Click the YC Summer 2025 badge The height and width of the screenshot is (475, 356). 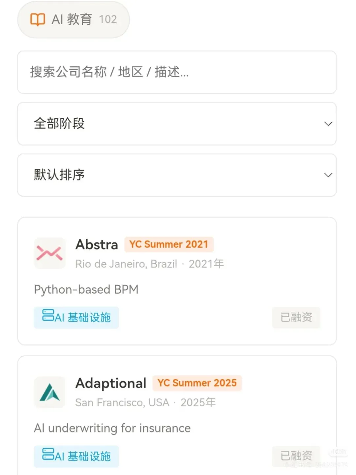(x=197, y=383)
